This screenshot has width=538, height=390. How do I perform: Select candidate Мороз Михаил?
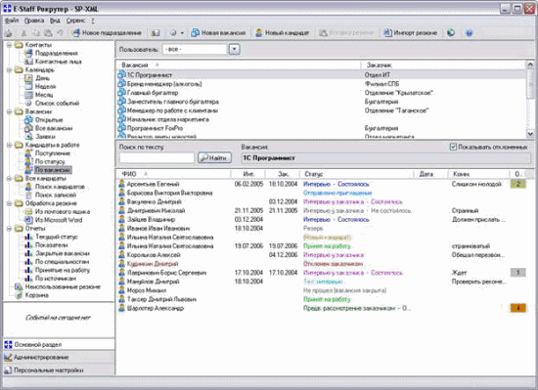(321, 290)
